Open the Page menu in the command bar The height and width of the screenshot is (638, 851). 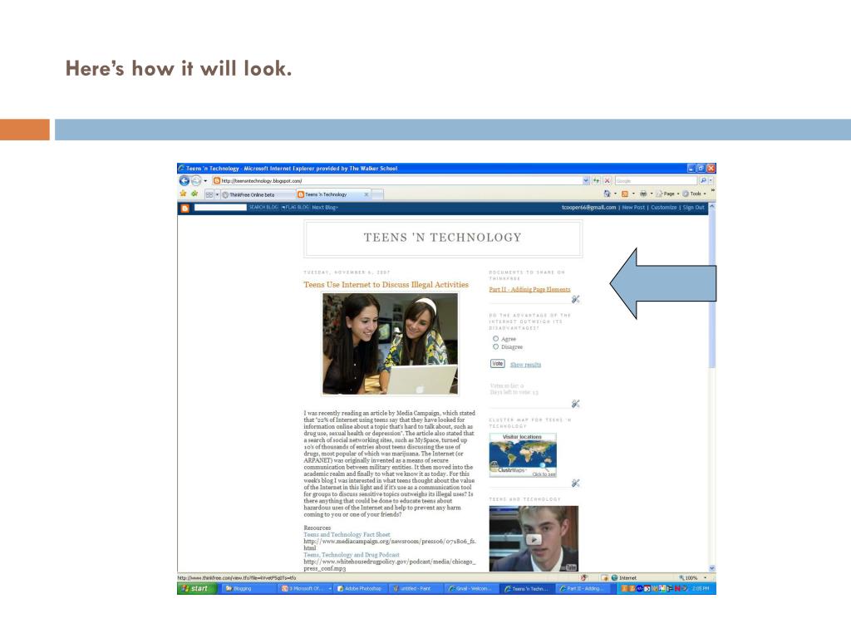click(667, 194)
